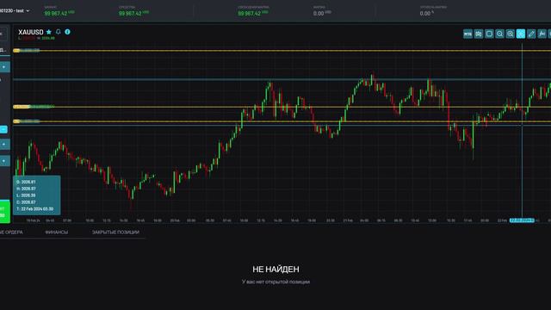
Task: Show XAUUSD instrument info icon
Action: pyautogui.click(x=67, y=32)
